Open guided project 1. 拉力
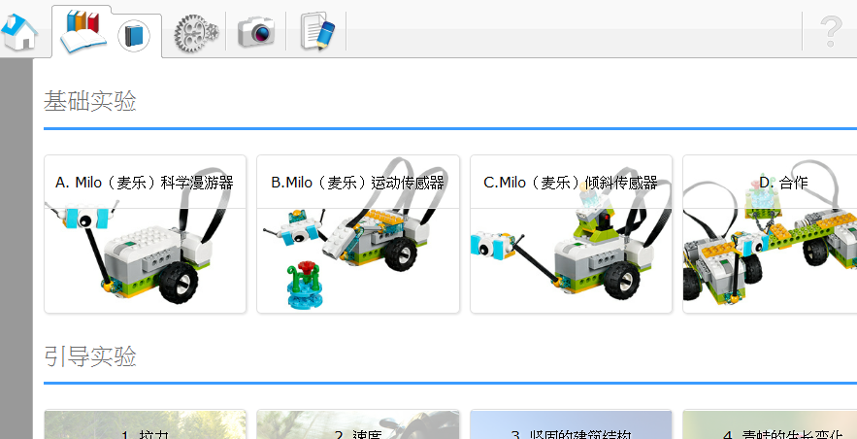 [145, 424]
